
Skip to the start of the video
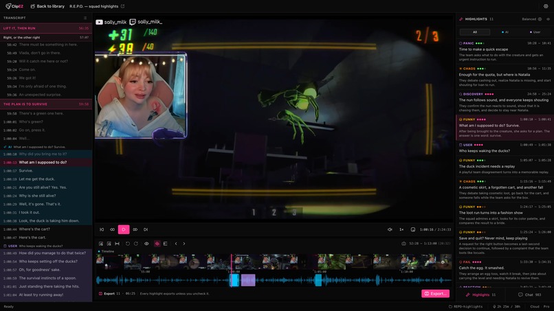click(x=102, y=229)
